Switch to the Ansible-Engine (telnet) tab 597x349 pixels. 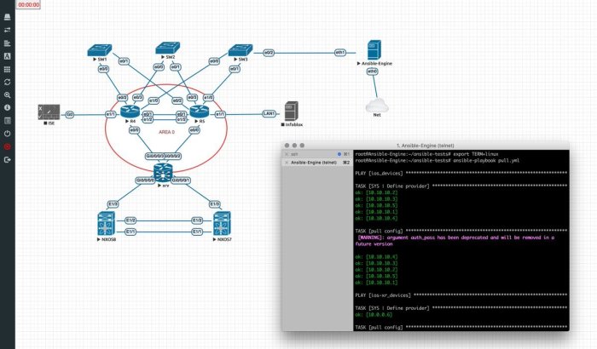(316, 161)
